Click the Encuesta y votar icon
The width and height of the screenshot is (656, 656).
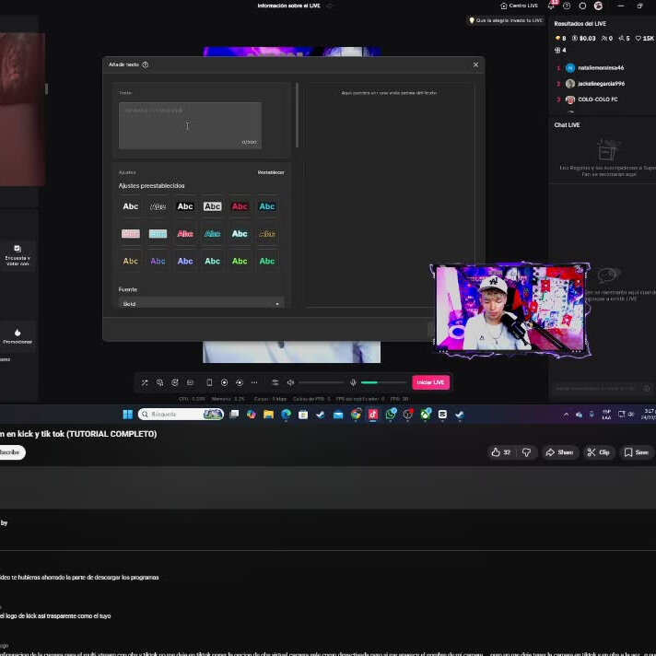click(x=18, y=249)
